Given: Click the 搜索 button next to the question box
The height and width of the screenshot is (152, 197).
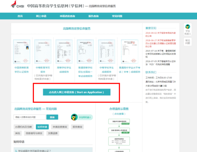Looking at the screenshot, I should click(x=52, y=117).
